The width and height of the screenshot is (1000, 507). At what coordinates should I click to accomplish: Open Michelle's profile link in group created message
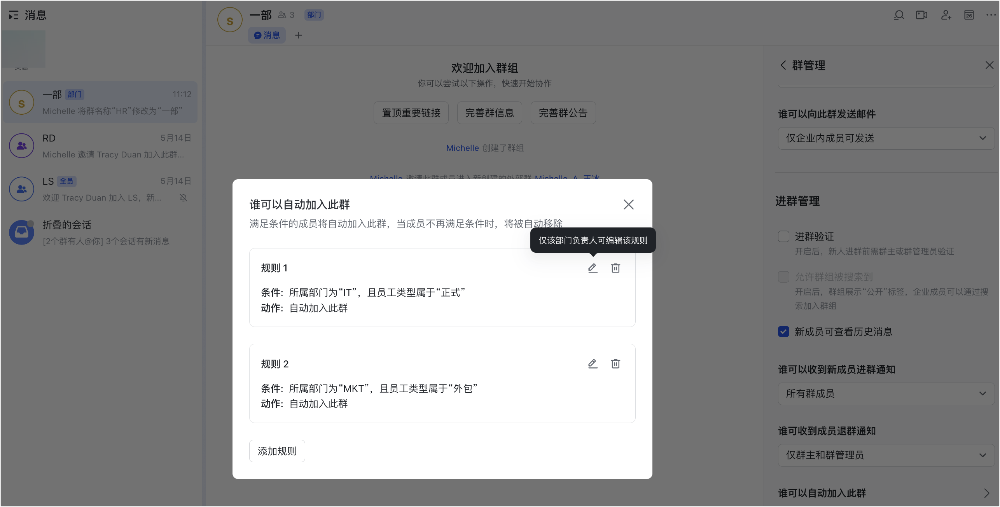[x=462, y=148]
